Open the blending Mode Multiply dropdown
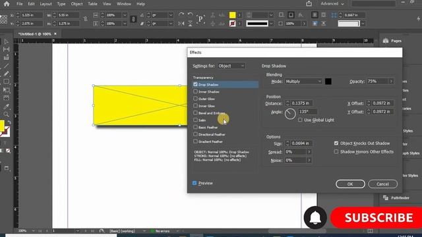This screenshot has height=237, width=422. pyautogui.click(x=303, y=82)
